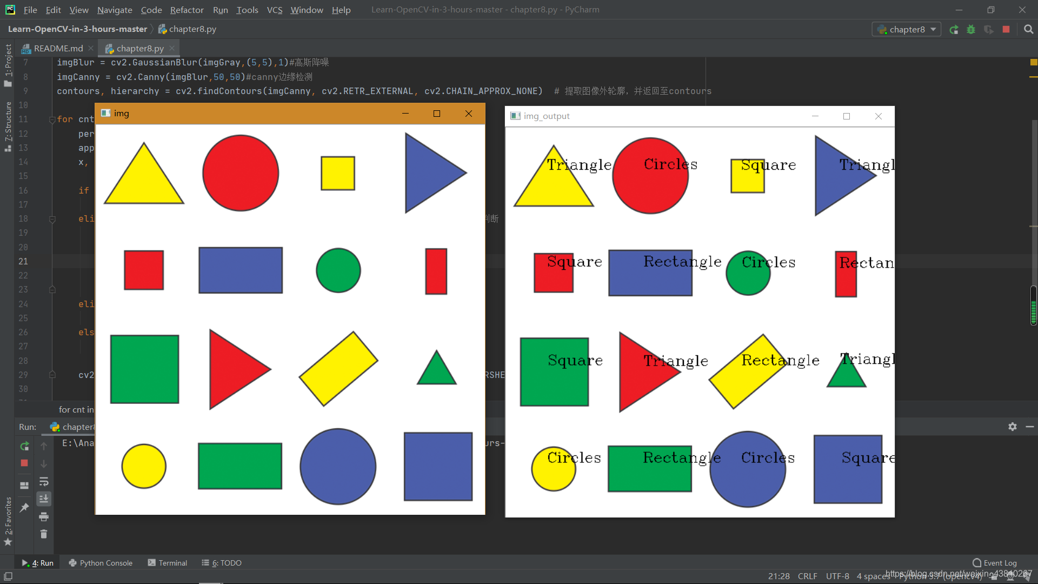Viewport: 1038px width, 584px height.
Task: Toggle scroll to end in console
Action: click(x=44, y=499)
